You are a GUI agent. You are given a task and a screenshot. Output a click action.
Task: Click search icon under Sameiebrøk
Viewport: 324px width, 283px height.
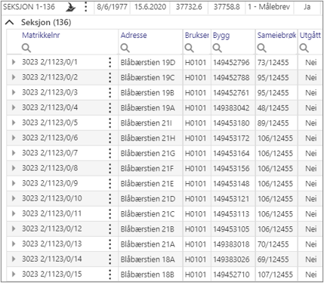coord(261,48)
